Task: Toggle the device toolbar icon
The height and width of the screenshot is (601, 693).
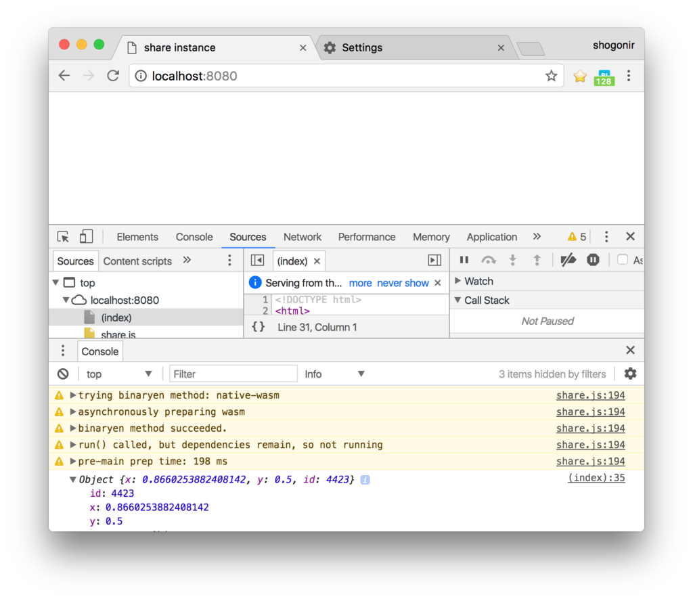Action: click(86, 236)
